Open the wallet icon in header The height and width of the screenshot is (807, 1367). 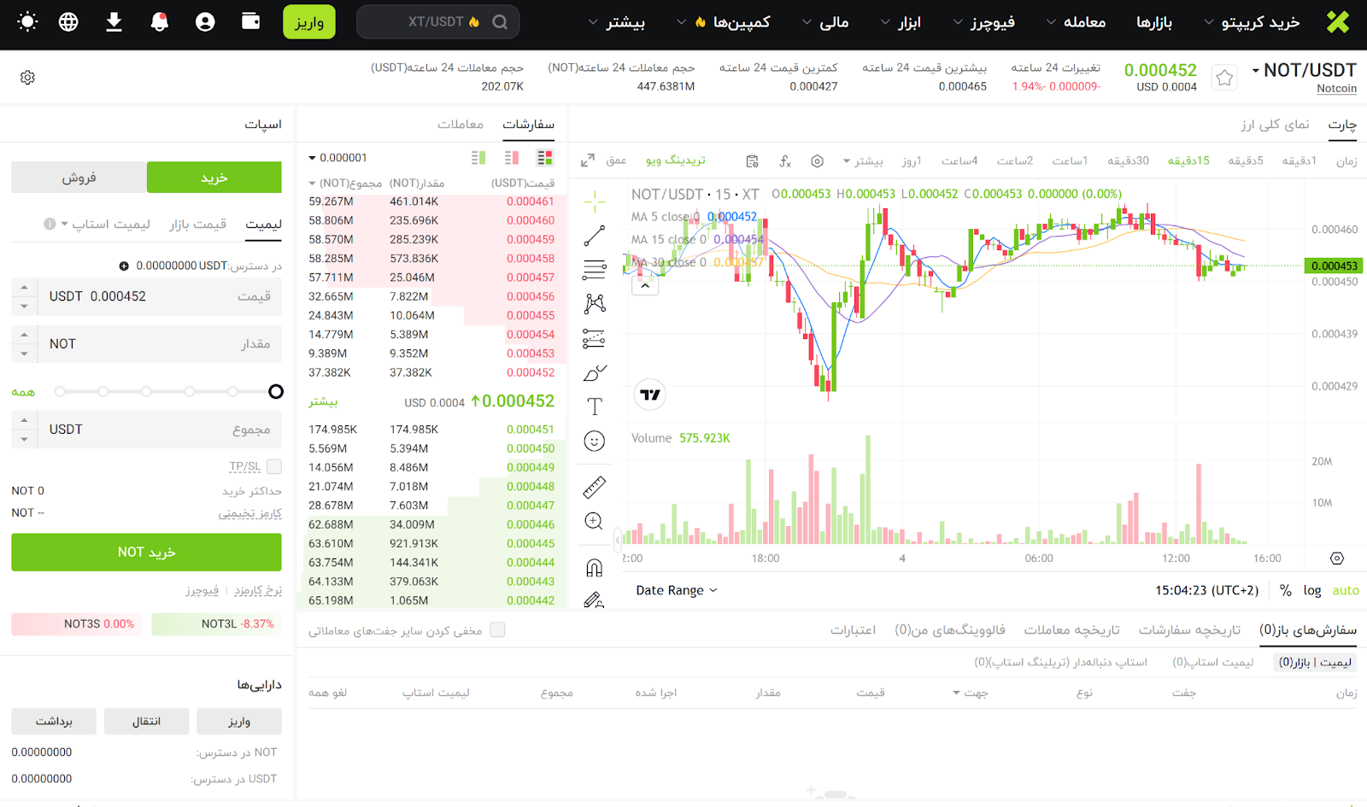(x=250, y=22)
